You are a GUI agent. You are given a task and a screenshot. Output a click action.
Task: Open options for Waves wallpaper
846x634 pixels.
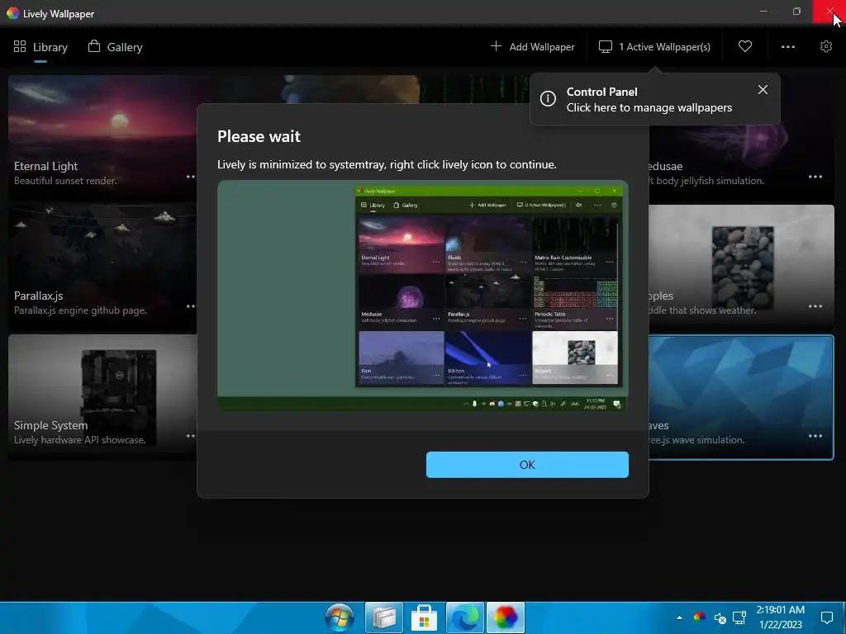point(815,436)
